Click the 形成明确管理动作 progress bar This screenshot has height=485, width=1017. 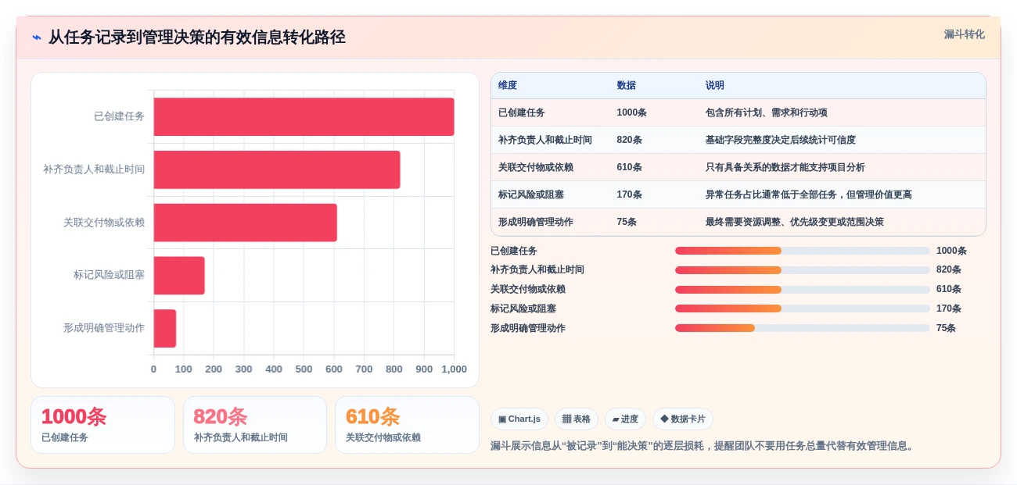click(x=802, y=328)
